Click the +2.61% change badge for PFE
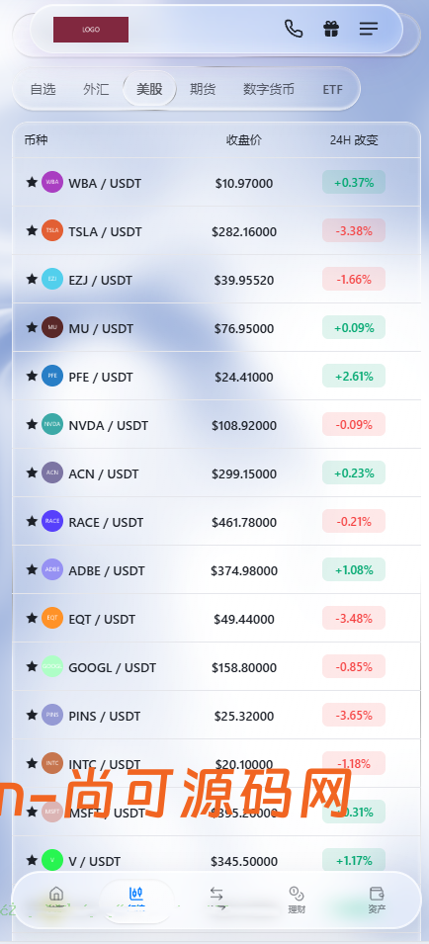 pyautogui.click(x=354, y=377)
